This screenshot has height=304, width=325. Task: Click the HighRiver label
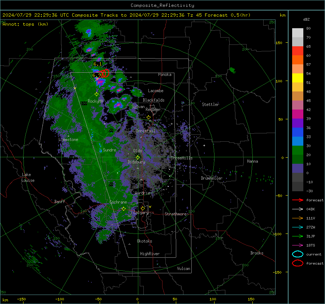coord(150,254)
